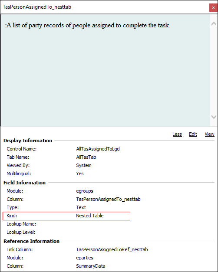Click the Reference Information section heading
This screenshot has width=218, height=272.
31,241
